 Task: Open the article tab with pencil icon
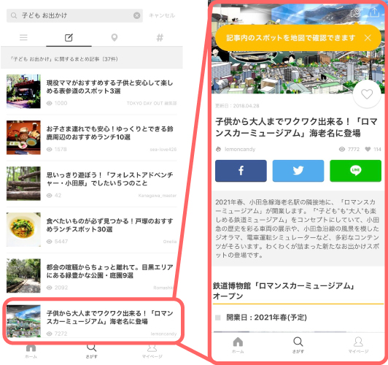pyautogui.click(x=69, y=38)
